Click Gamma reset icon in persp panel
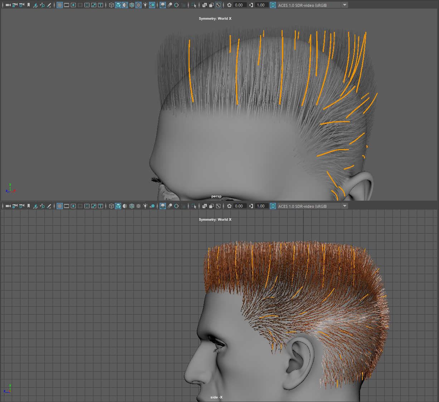The width and height of the screenshot is (439, 402). [251, 5]
